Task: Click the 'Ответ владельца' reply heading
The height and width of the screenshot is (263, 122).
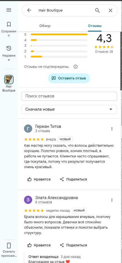Action: tap(43, 257)
